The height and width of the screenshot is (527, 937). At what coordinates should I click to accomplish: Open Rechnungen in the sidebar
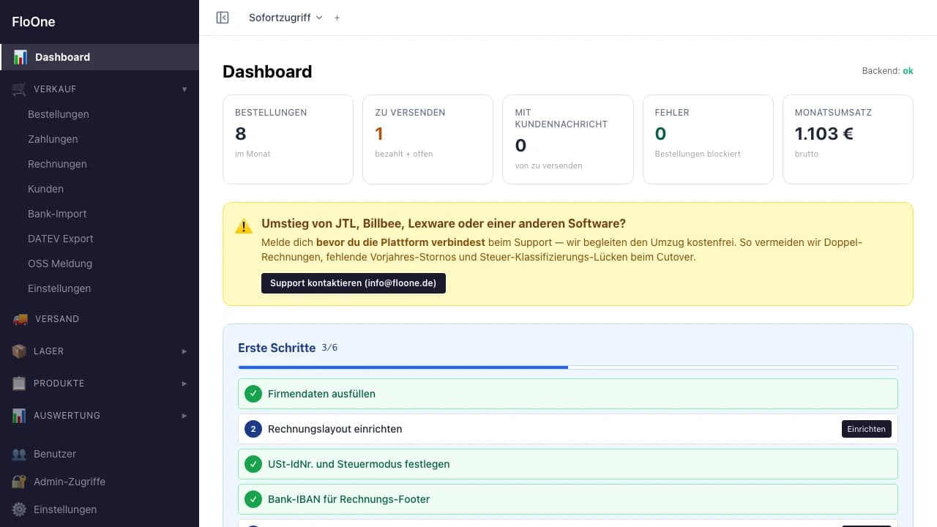pyautogui.click(x=57, y=164)
